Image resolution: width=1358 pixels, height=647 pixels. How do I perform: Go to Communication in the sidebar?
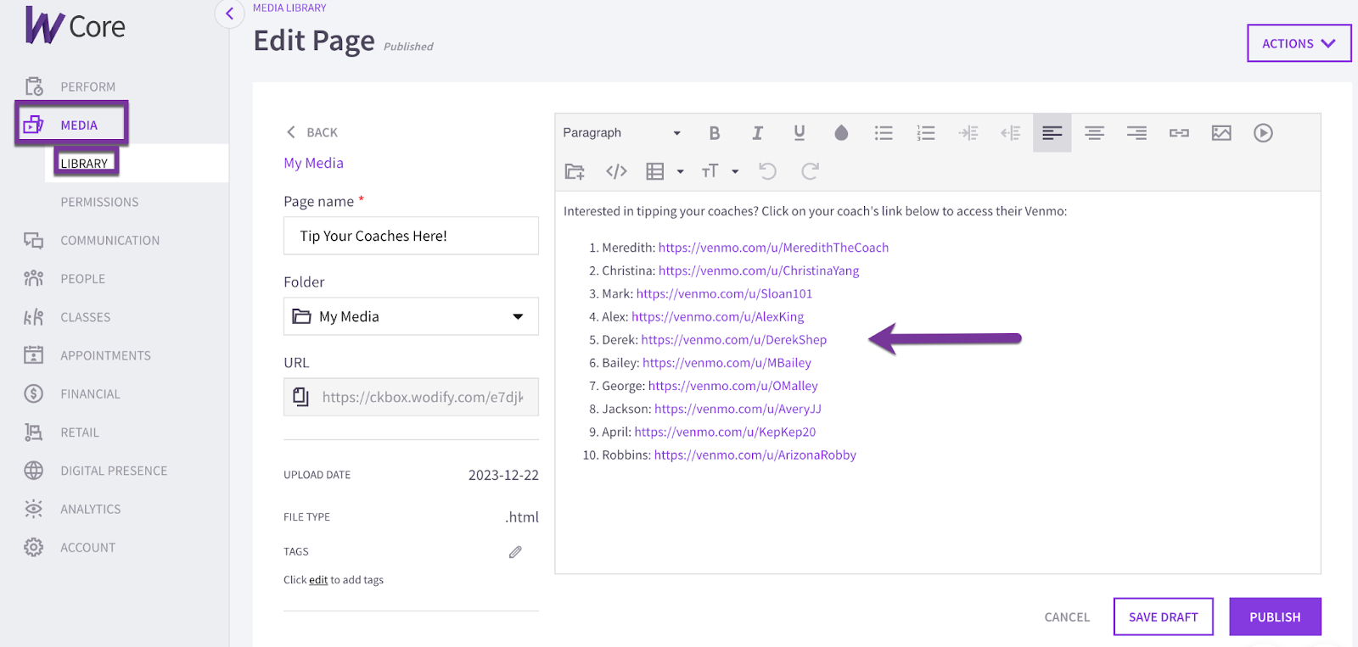point(109,241)
